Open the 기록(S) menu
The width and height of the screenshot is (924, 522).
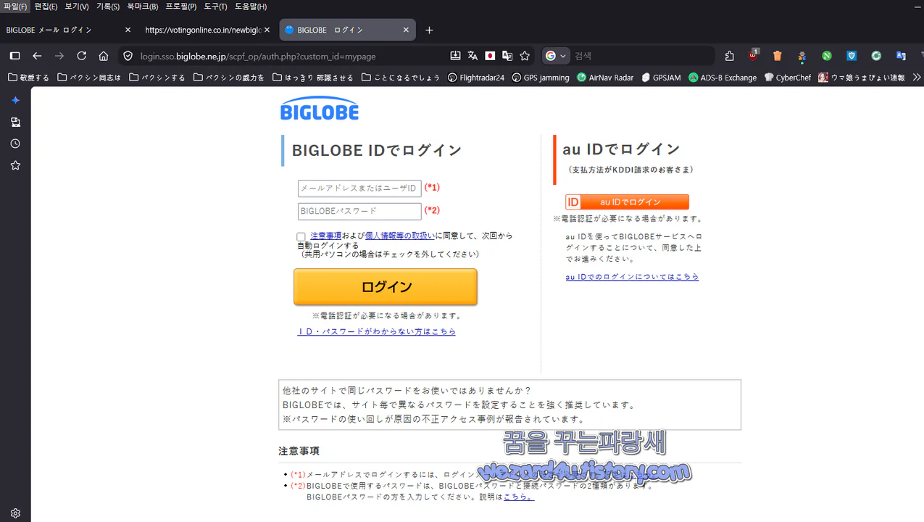(108, 7)
